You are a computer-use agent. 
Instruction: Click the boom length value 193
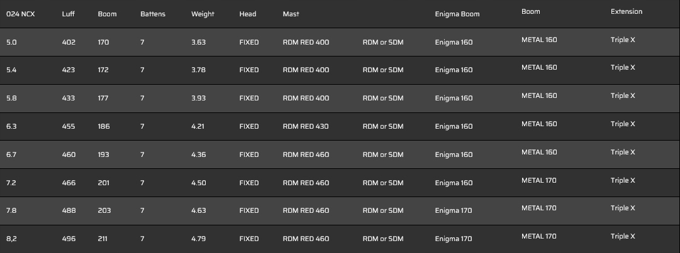(x=104, y=154)
